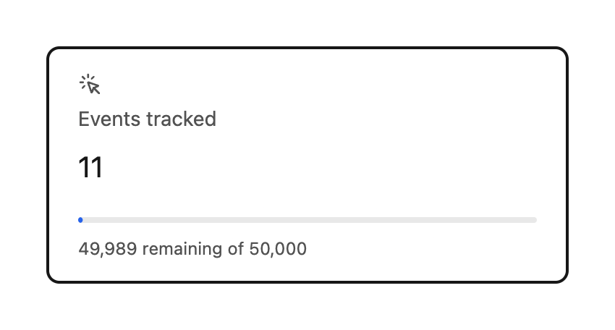The image size is (615, 330).
Task: Click the spark lines of the click icon
Action: pos(85,80)
